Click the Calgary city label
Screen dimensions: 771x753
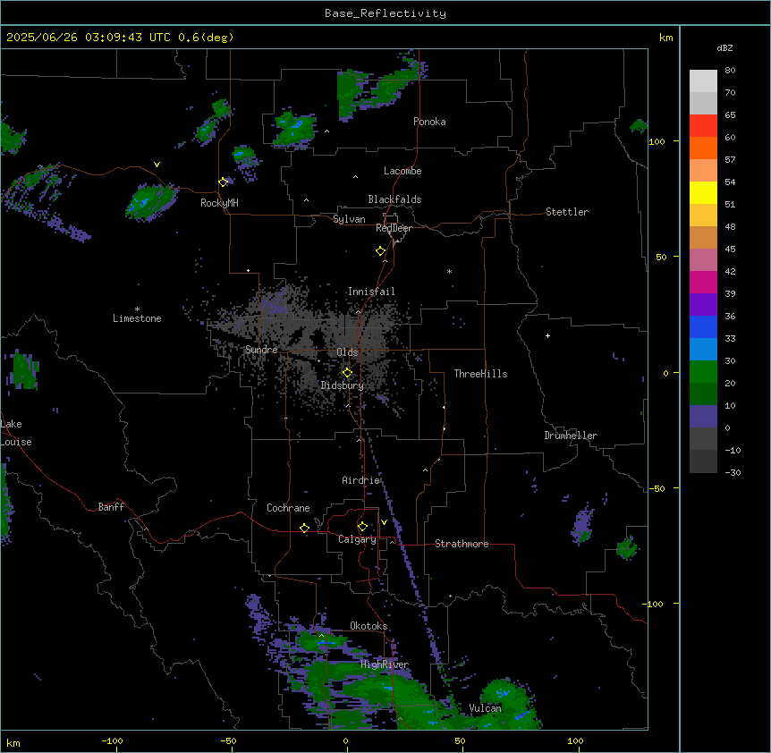[x=357, y=539]
